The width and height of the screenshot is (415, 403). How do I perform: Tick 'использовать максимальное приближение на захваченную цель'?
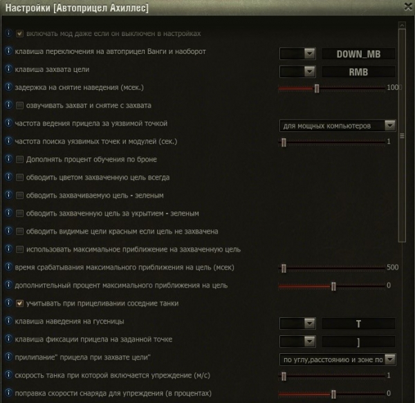[19, 250]
